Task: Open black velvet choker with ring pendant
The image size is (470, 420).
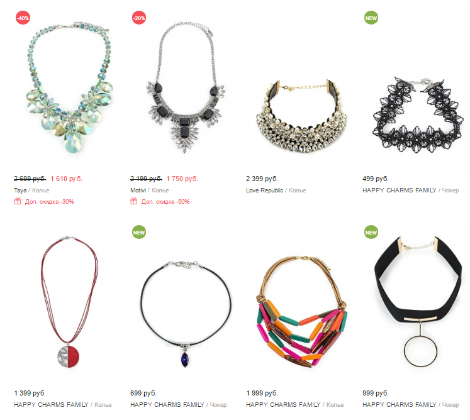Action: [x=418, y=302]
